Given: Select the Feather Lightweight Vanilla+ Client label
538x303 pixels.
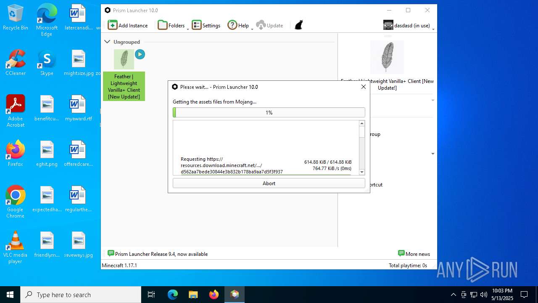Looking at the screenshot, I should [x=124, y=86].
